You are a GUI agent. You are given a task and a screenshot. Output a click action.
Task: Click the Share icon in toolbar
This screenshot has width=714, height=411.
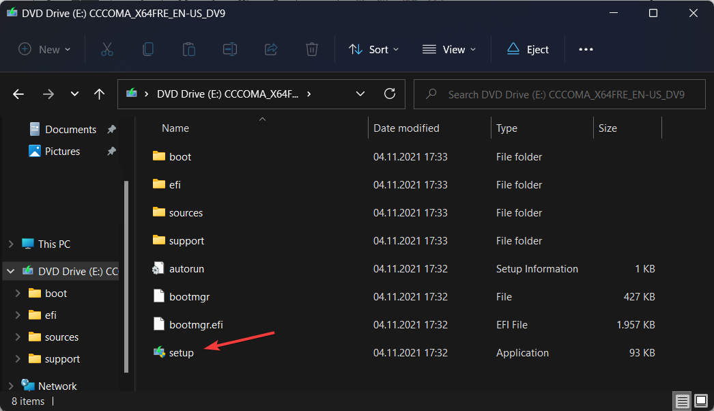pyautogui.click(x=271, y=49)
